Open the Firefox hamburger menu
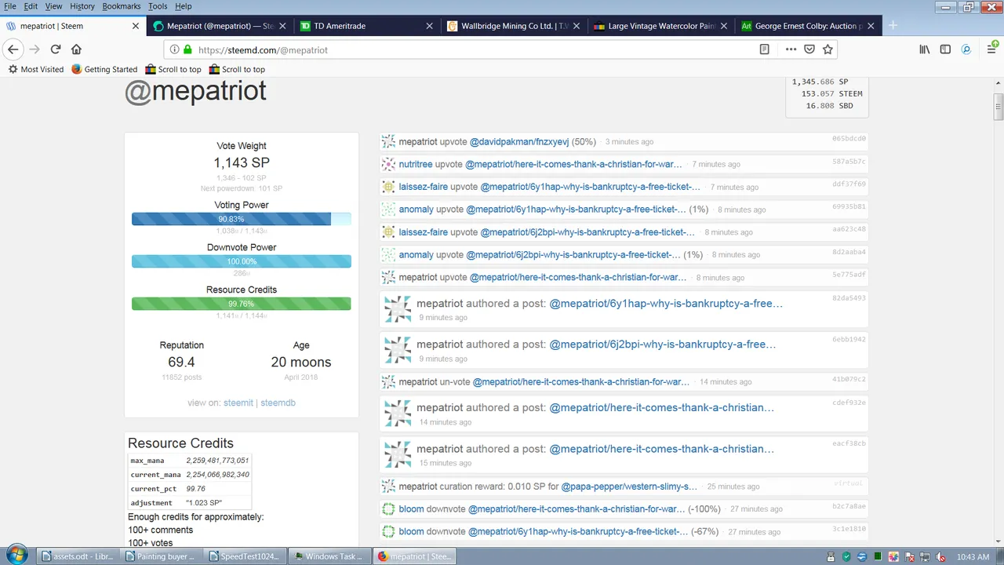Viewport: 1004px width, 565px height. click(991, 49)
